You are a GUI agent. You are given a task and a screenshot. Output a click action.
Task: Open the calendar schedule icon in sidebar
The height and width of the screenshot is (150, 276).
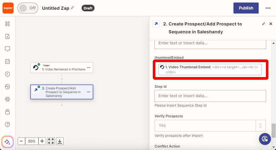(7, 61)
